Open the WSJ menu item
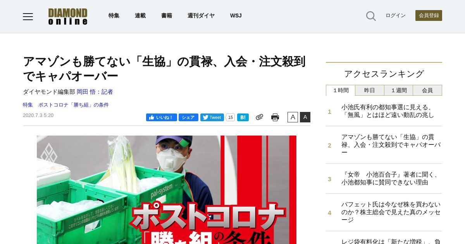This screenshot has height=244, width=465. tap(236, 15)
